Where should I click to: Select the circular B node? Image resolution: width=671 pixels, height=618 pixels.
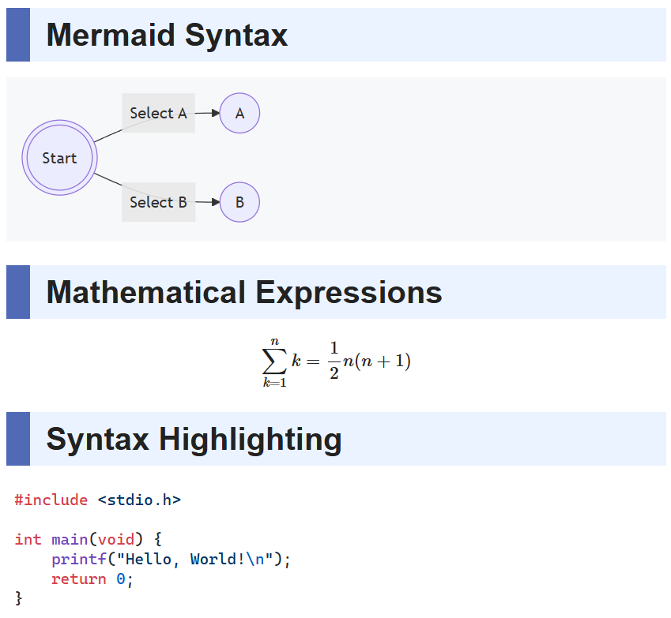(x=239, y=203)
